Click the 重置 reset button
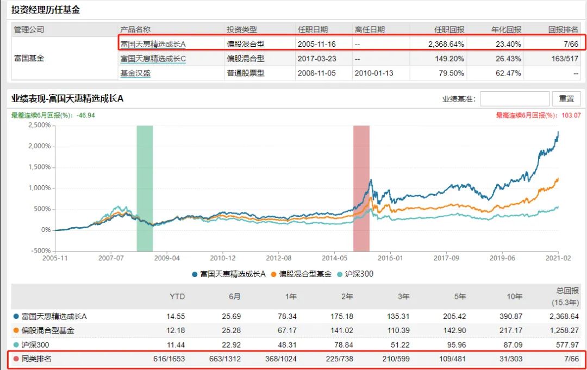The image size is (587, 370). click(566, 99)
